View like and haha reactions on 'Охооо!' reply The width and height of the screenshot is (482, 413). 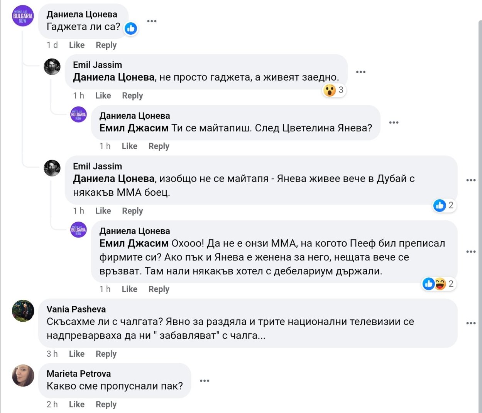tap(439, 284)
